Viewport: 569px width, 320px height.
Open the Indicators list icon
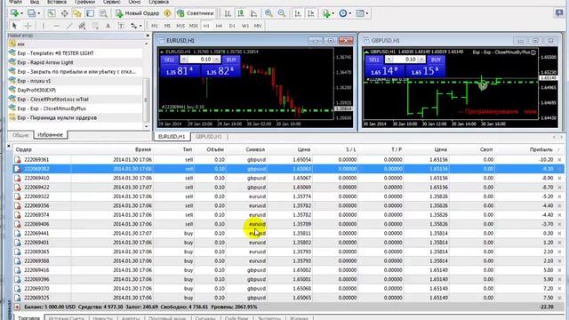pos(326,13)
